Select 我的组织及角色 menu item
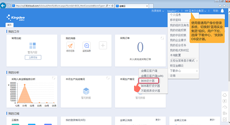Screen dimensions: 230x125 tap(179, 25)
